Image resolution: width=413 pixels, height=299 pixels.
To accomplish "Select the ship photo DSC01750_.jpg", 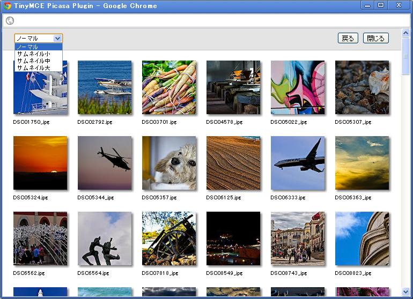I will (x=40, y=91).
